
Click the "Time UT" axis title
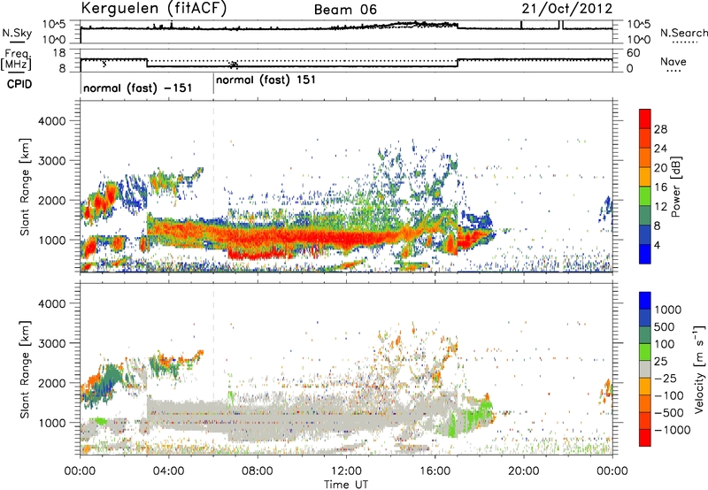tap(346, 485)
